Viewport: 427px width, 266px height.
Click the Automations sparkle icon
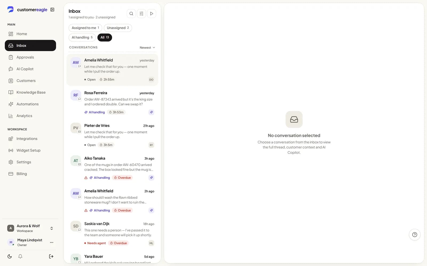coord(11,104)
